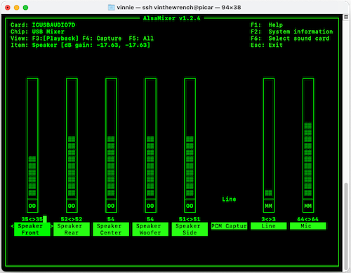Screen dimensions: 351x273
Task: Click F6 Select sound card entry
Action: coord(290,38)
